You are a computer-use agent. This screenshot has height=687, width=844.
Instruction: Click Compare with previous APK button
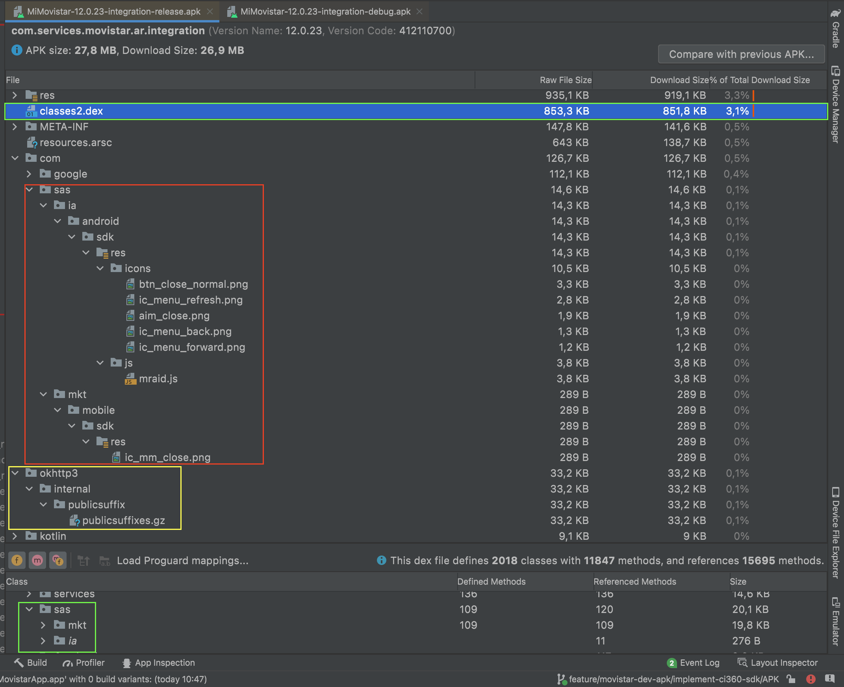(x=741, y=54)
